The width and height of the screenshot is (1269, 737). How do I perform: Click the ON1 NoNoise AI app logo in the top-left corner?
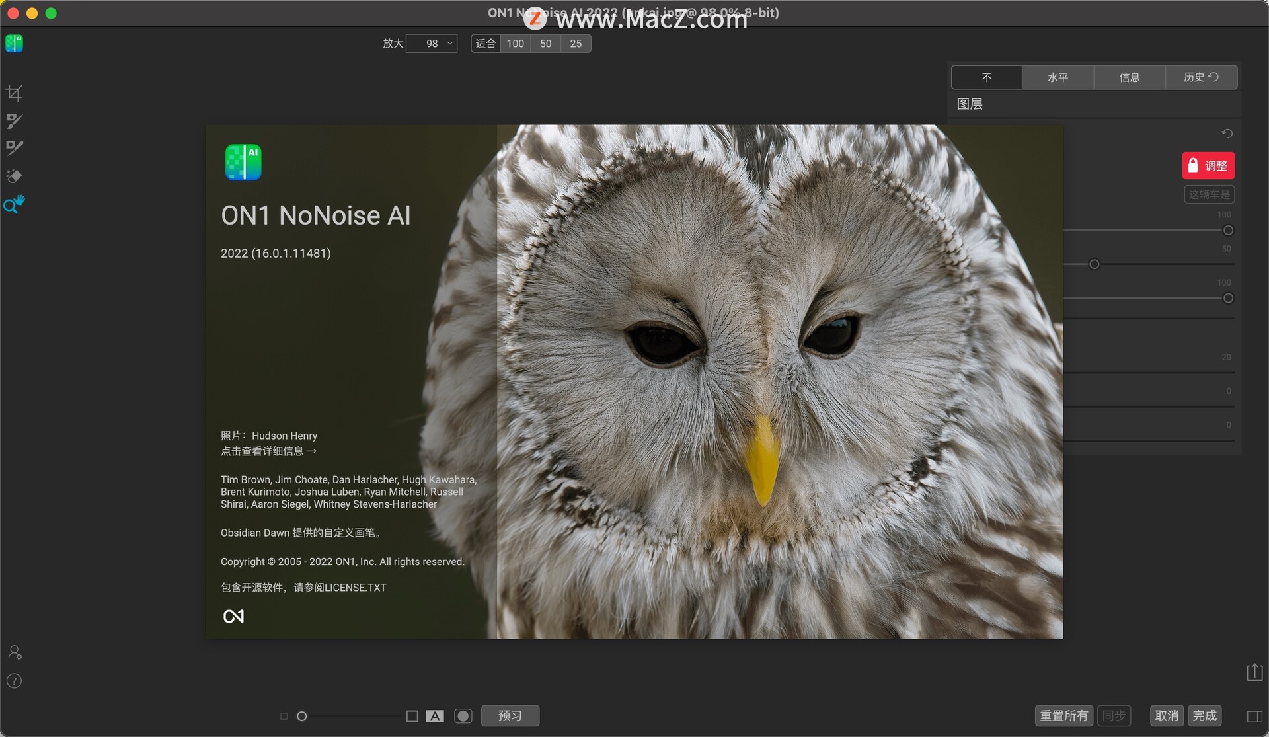14,44
